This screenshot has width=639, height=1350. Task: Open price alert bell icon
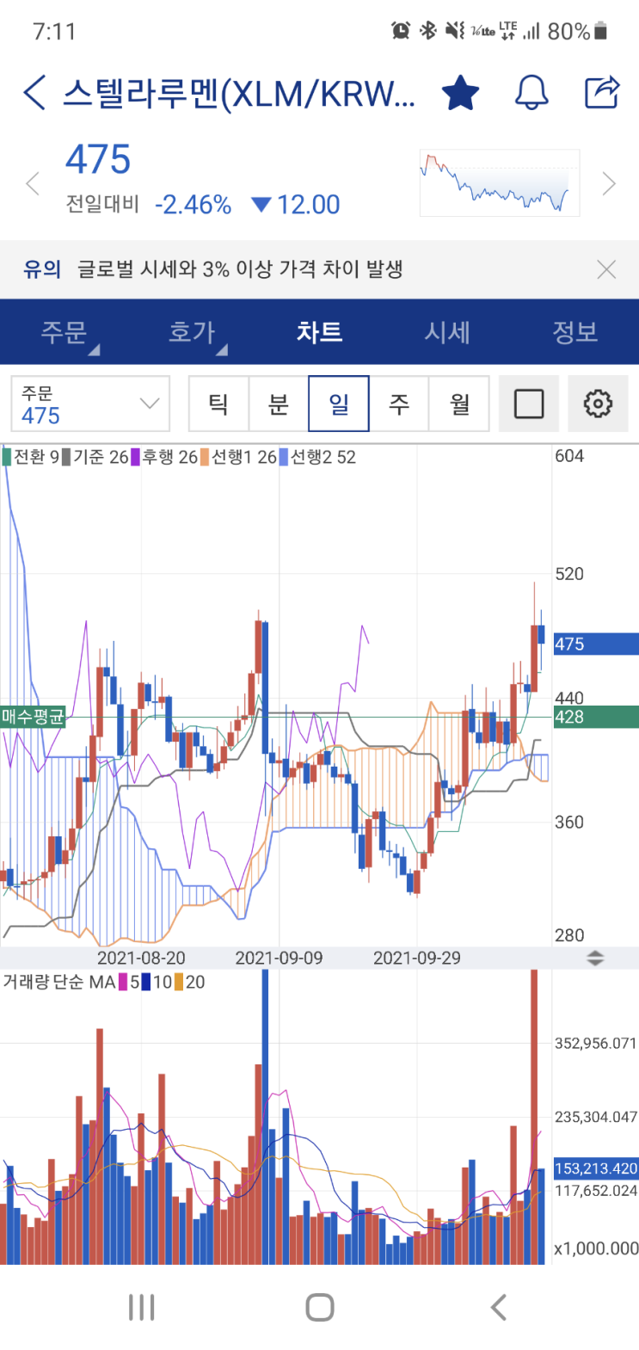pos(531,92)
